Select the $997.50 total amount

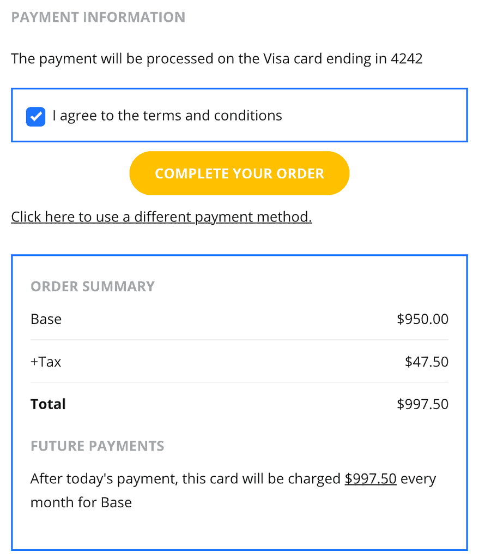(422, 404)
